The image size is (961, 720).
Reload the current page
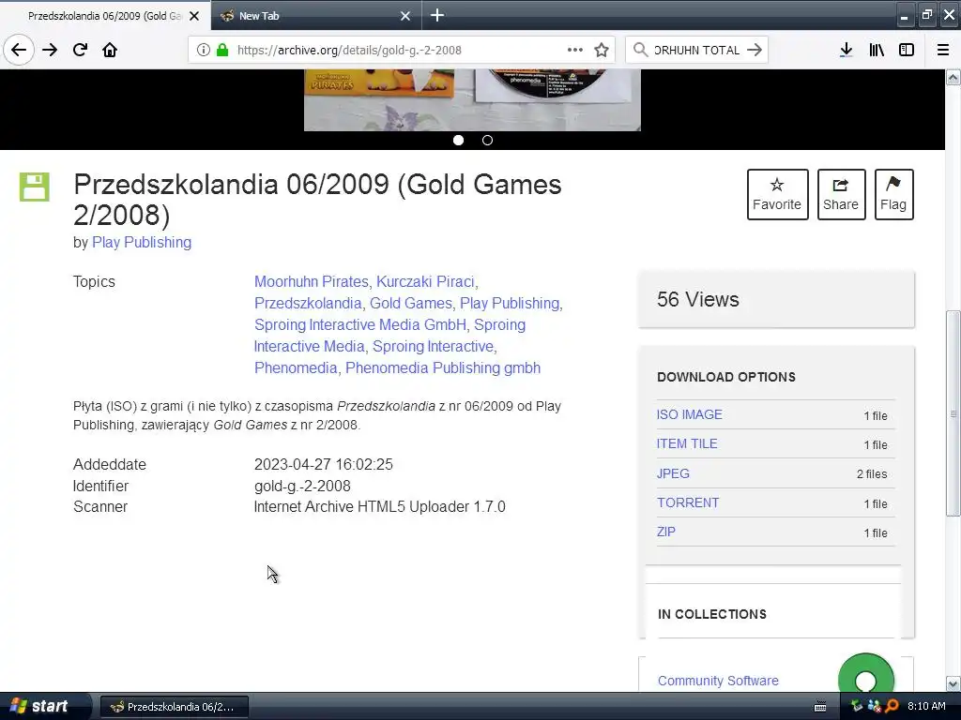tap(80, 51)
